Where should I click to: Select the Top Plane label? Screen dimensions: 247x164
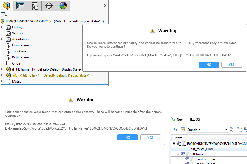coord(19,51)
